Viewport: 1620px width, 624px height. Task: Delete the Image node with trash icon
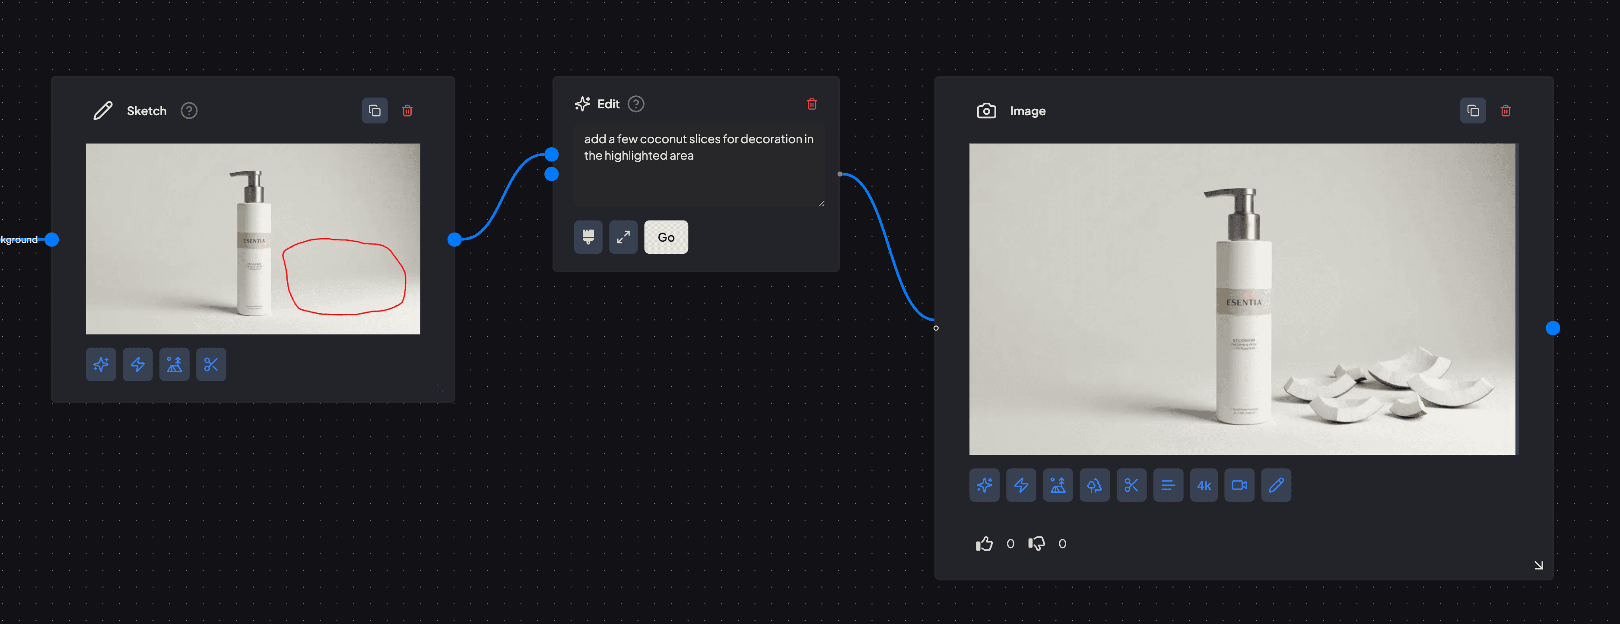click(x=1505, y=110)
